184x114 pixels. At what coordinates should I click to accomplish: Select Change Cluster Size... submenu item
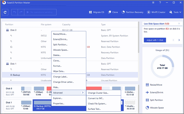(x=104, y=93)
